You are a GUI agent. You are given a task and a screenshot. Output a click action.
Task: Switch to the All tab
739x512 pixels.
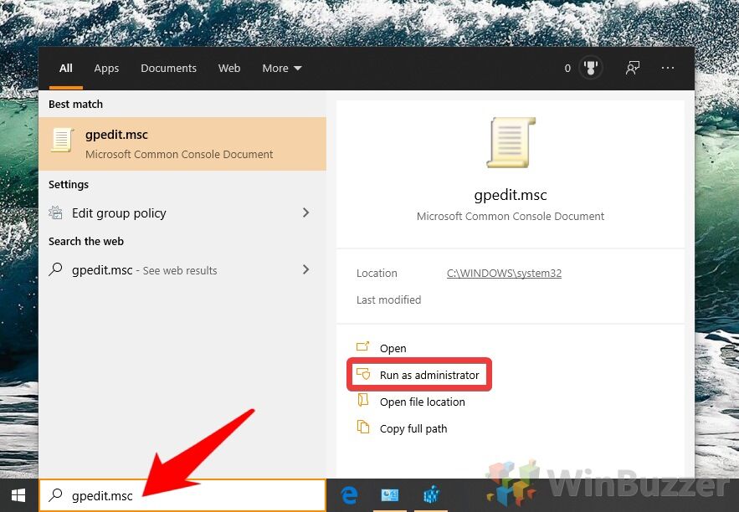pos(66,69)
